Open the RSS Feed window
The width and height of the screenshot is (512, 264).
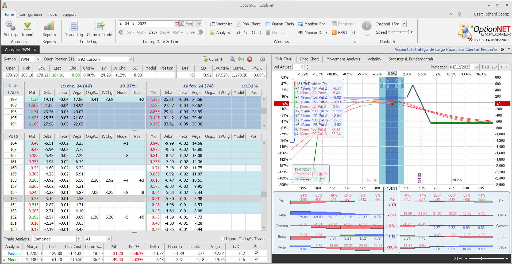click(x=343, y=33)
